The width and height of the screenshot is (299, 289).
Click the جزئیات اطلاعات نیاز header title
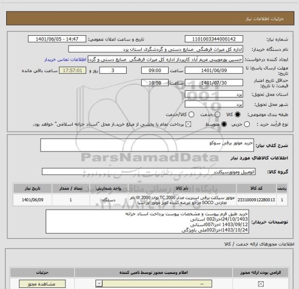click(265, 19)
